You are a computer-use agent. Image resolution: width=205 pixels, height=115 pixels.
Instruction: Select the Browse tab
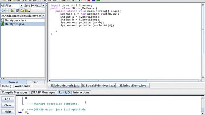pos(13,82)
